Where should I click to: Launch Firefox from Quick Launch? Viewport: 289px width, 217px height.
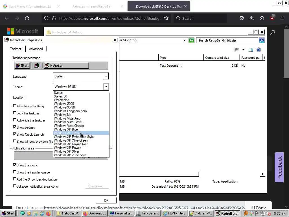[49, 214]
